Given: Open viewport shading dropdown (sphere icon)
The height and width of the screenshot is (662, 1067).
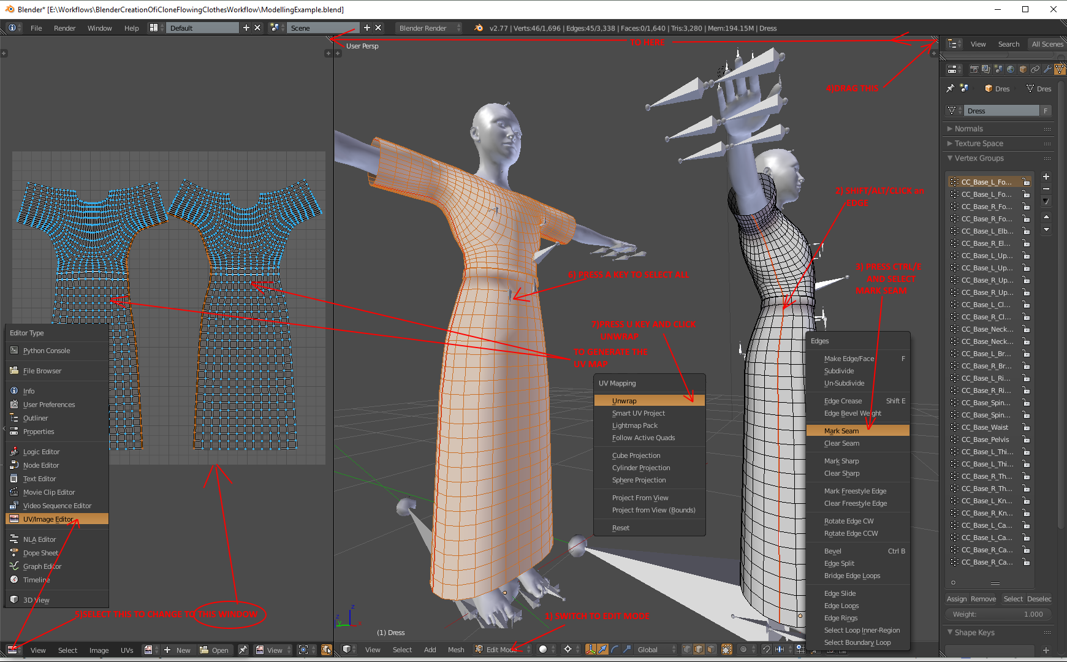Looking at the screenshot, I should tap(547, 649).
